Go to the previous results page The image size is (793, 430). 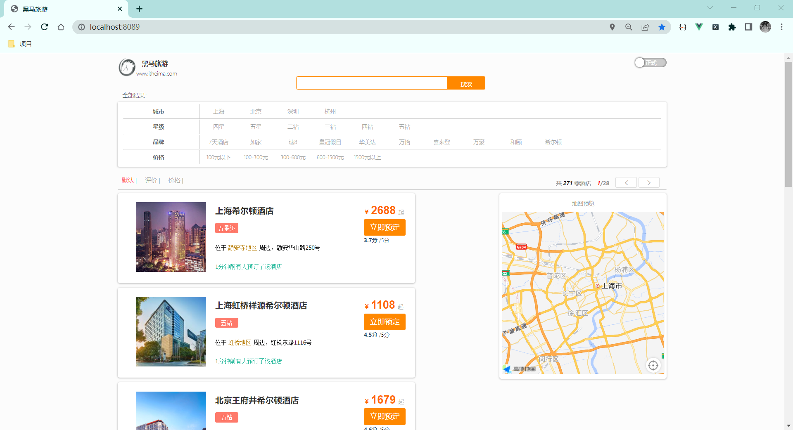[x=626, y=182]
